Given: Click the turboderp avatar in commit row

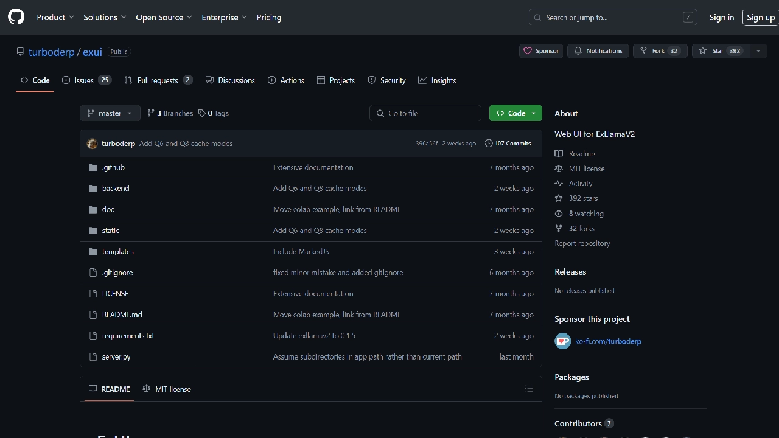Looking at the screenshot, I should [92, 144].
